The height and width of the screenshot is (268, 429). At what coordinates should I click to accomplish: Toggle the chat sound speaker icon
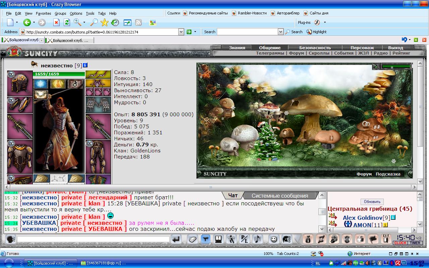click(x=257, y=239)
